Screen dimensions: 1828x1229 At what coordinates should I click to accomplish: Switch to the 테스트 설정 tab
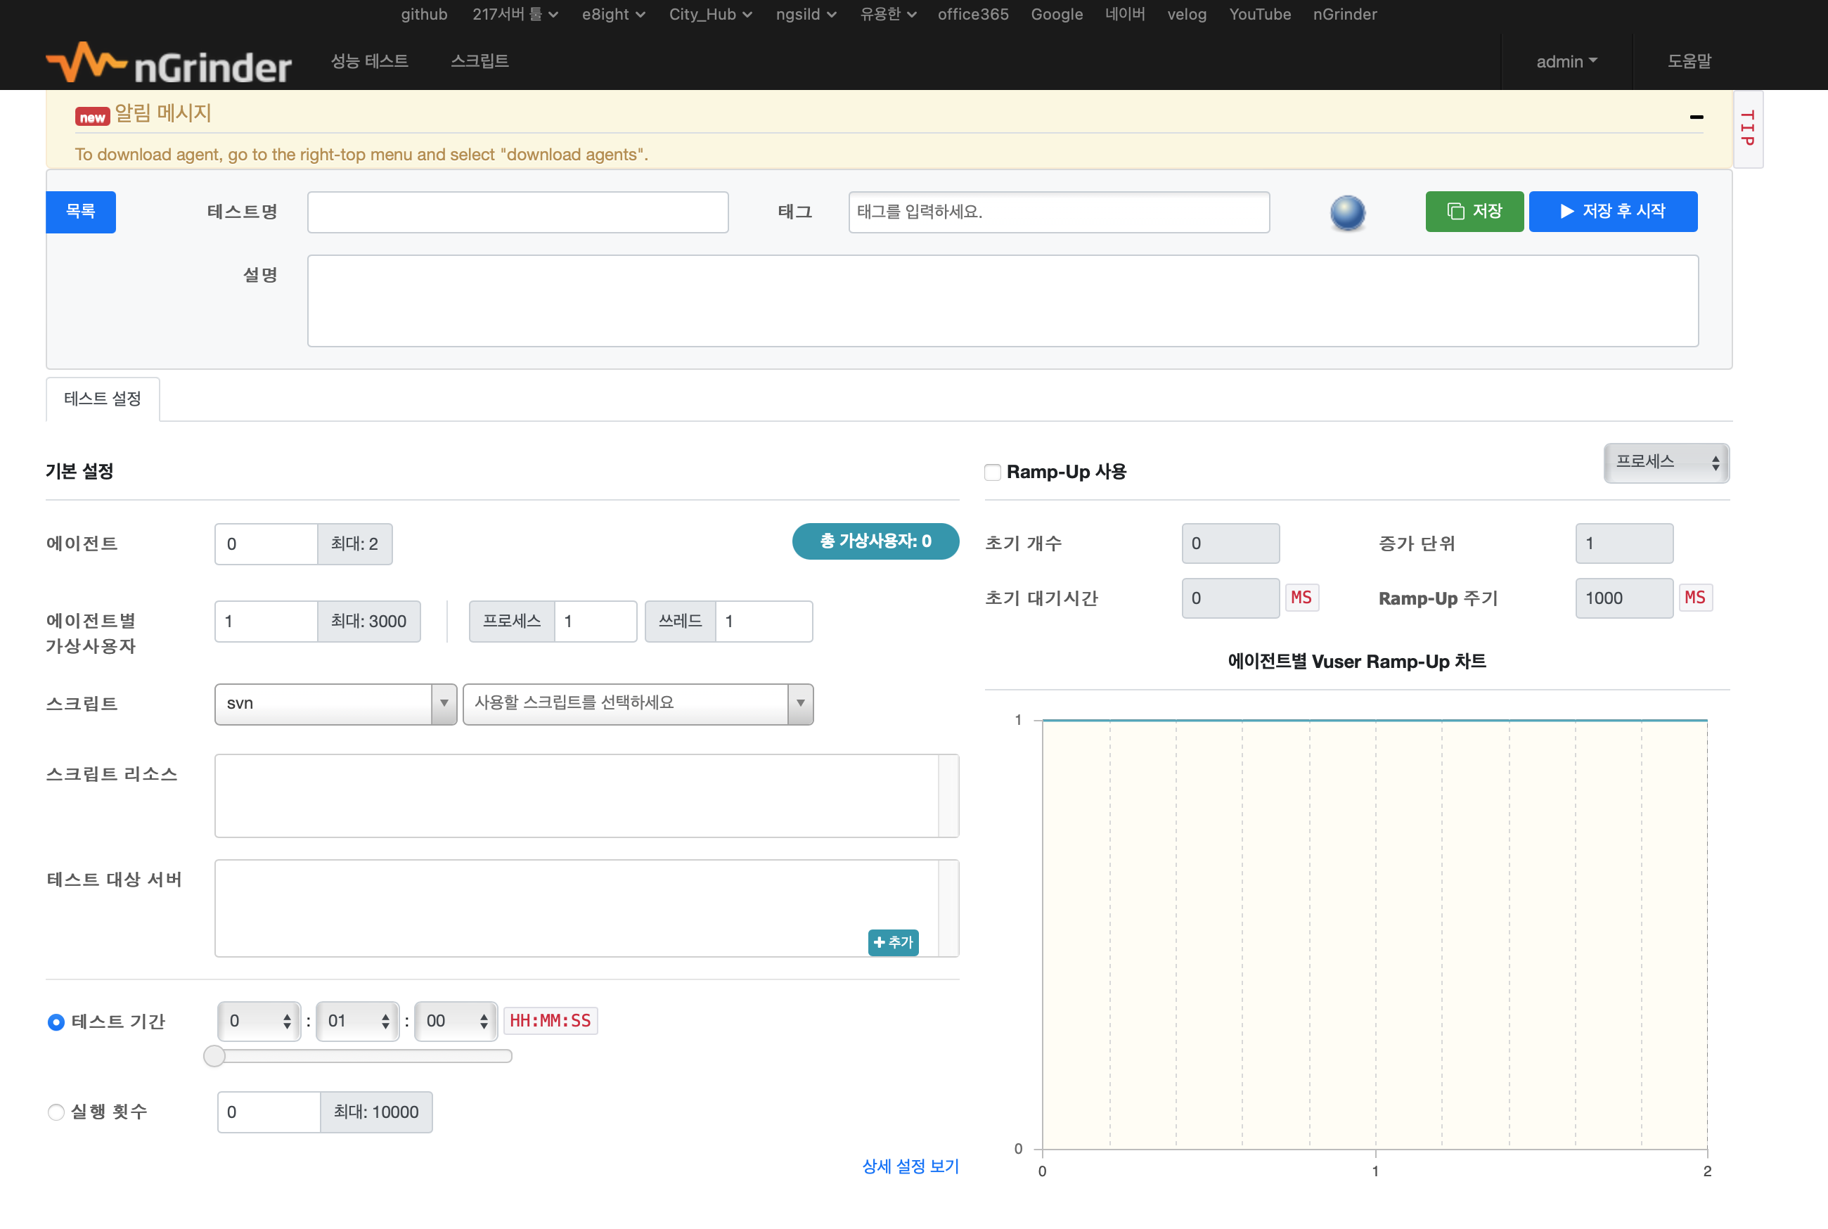coord(103,399)
